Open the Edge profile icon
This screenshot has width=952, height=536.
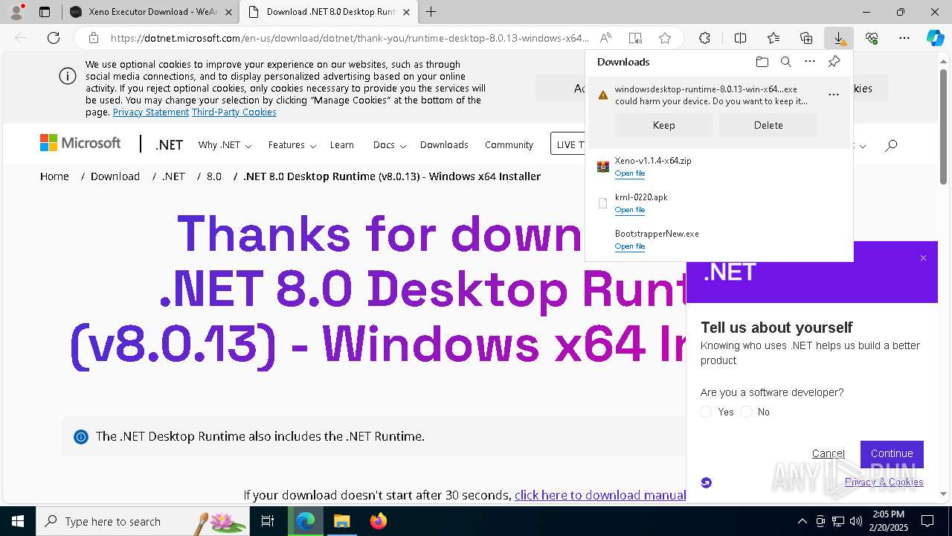pos(16,12)
